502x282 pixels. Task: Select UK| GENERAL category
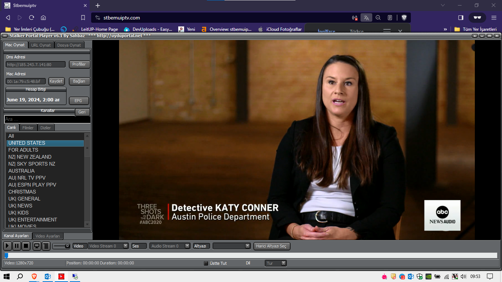click(x=45, y=199)
